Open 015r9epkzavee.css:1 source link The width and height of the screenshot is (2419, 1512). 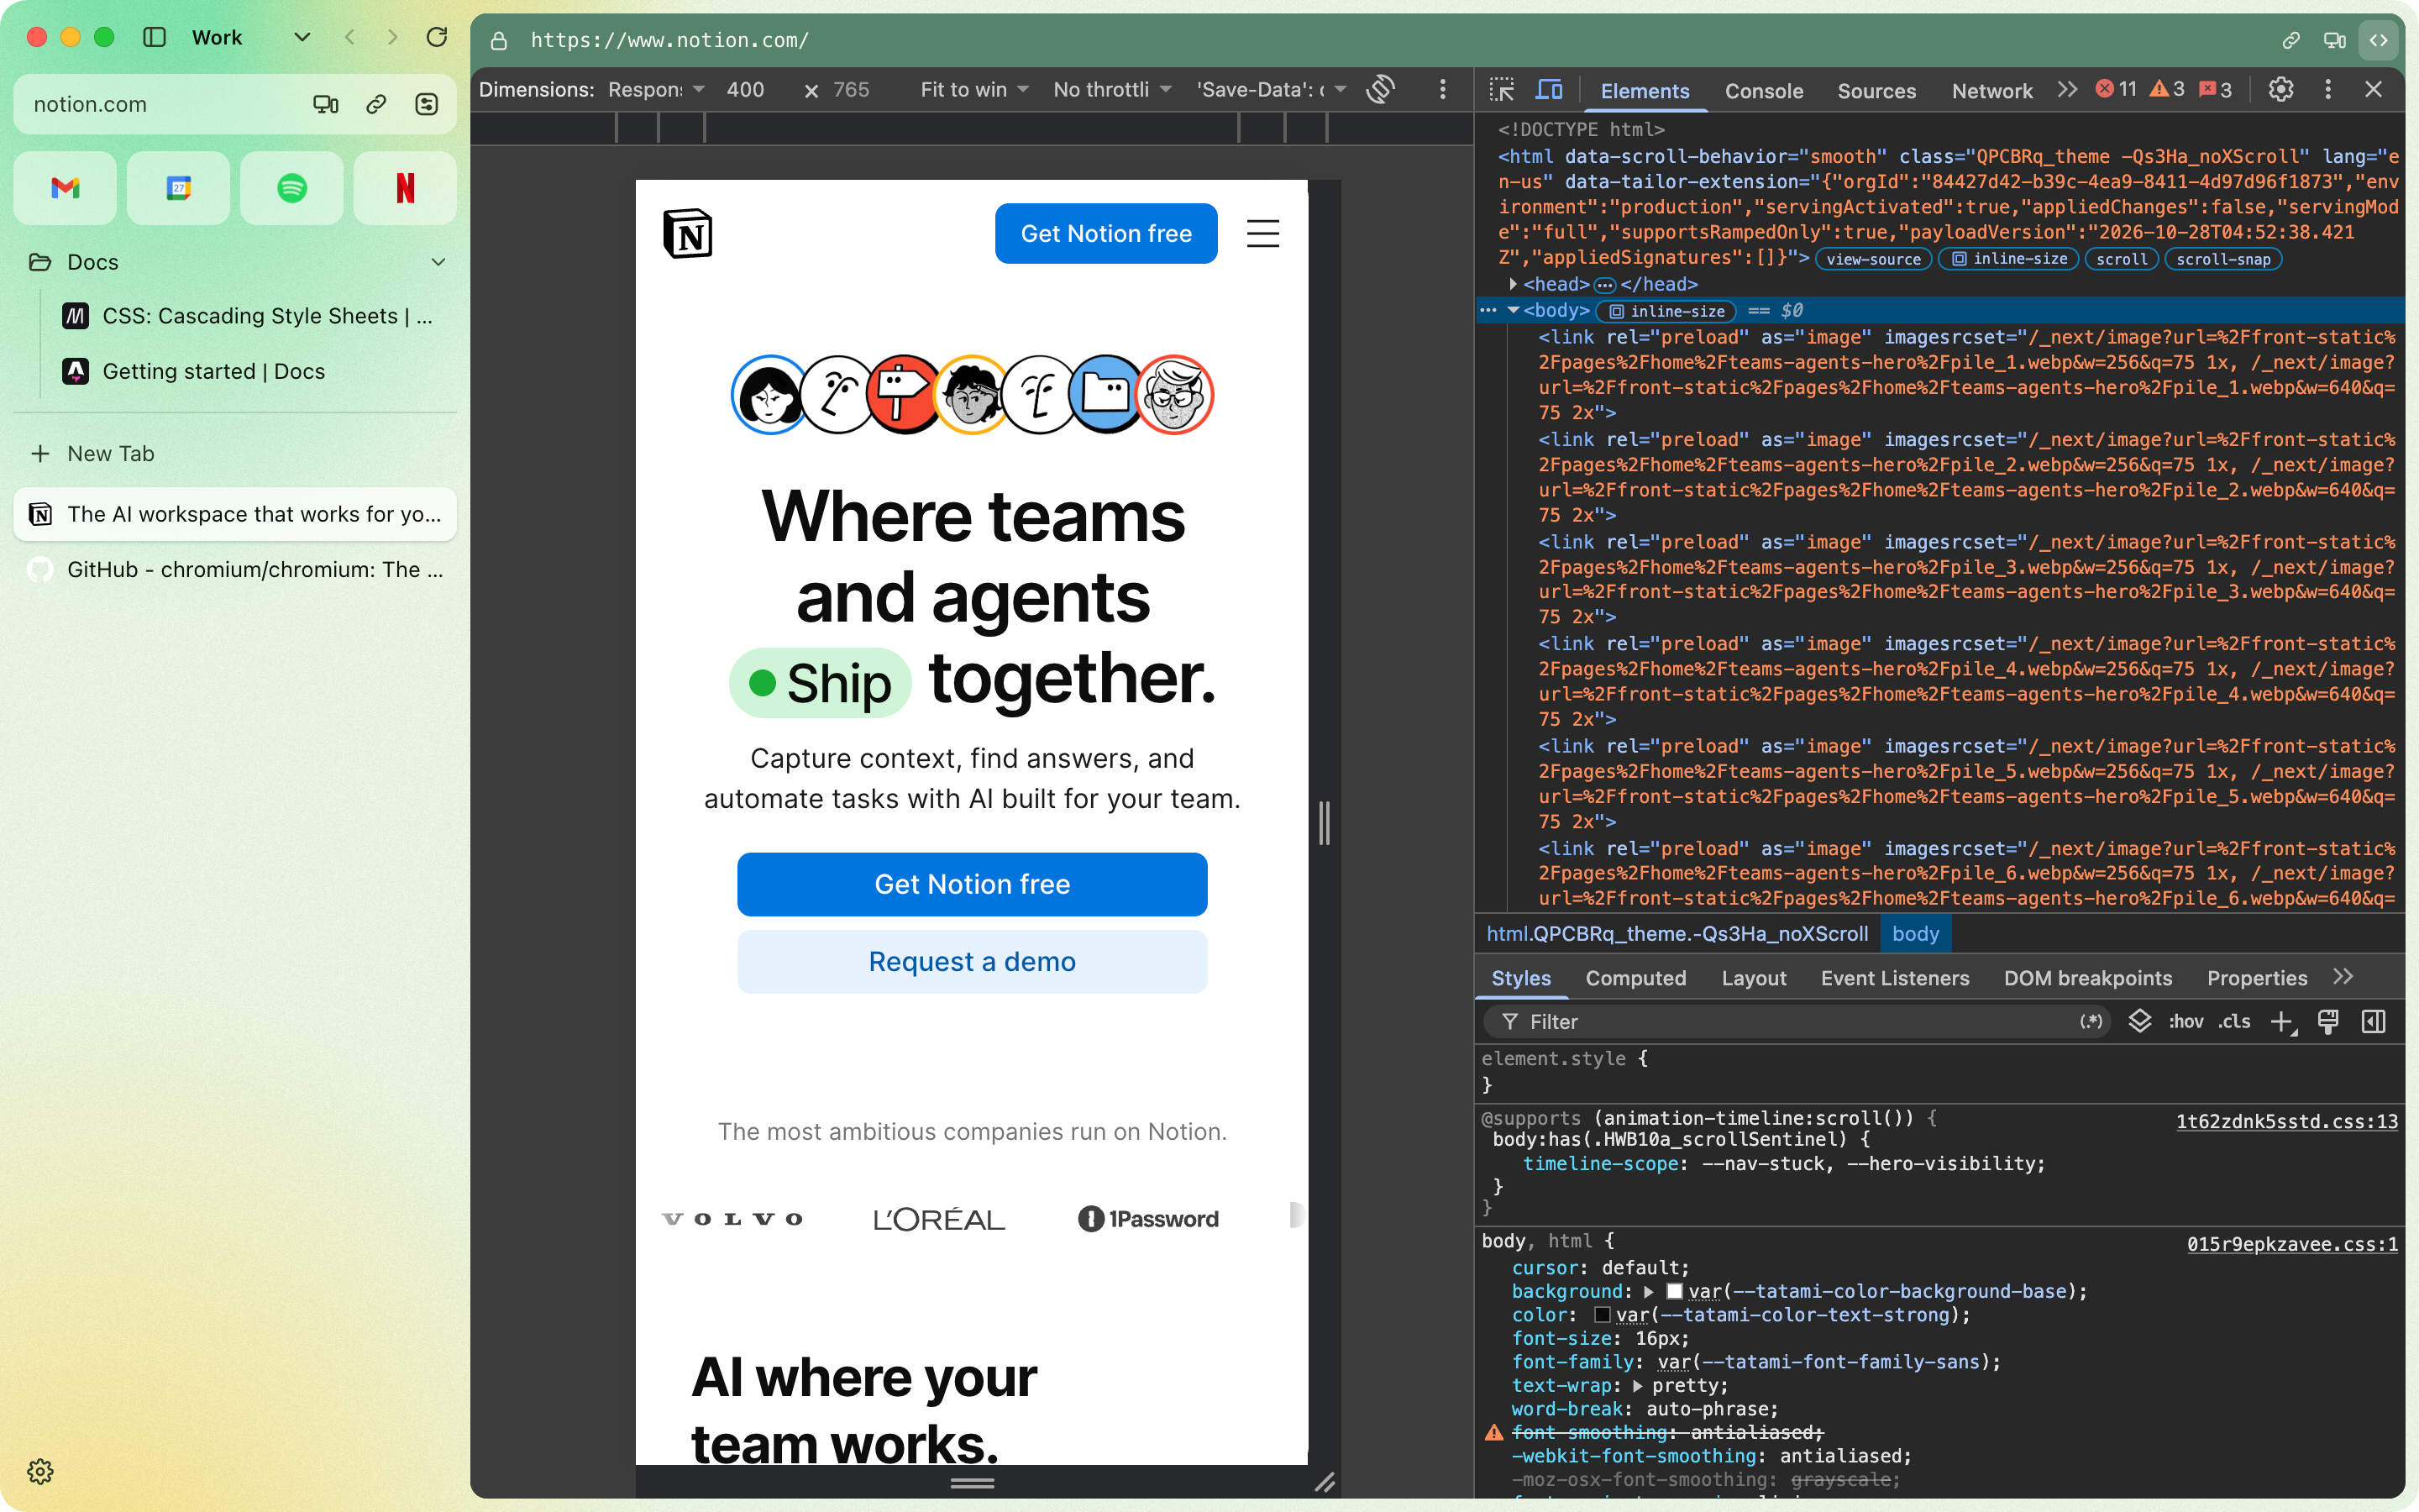(2292, 1244)
